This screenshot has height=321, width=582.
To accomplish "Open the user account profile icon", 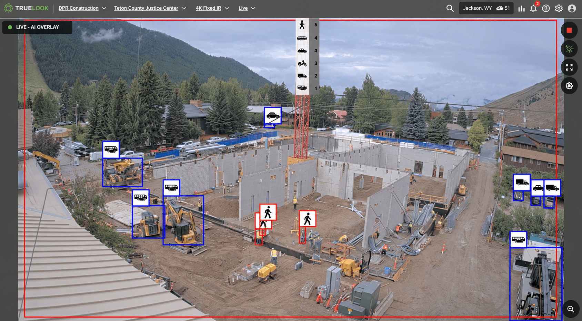I will 572,8.
